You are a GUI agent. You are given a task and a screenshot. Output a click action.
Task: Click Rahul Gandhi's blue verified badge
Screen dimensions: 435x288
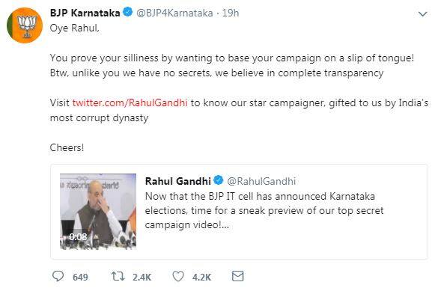219,180
